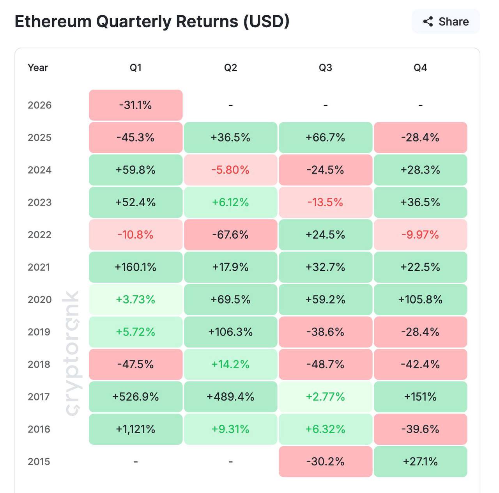Click the share icon glyph
This screenshot has height=493, width=499.
pos(428,21)
